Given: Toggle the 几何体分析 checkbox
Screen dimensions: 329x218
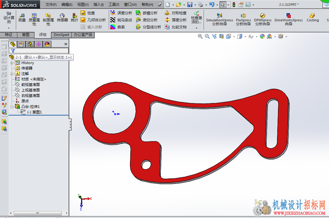Looking at the screenshot, I should pos(83,20).
